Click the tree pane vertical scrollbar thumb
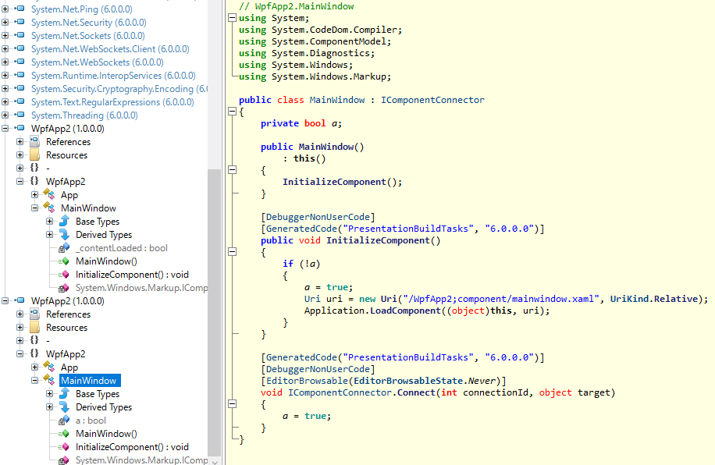The image size is (715, 465). point(214,312)
